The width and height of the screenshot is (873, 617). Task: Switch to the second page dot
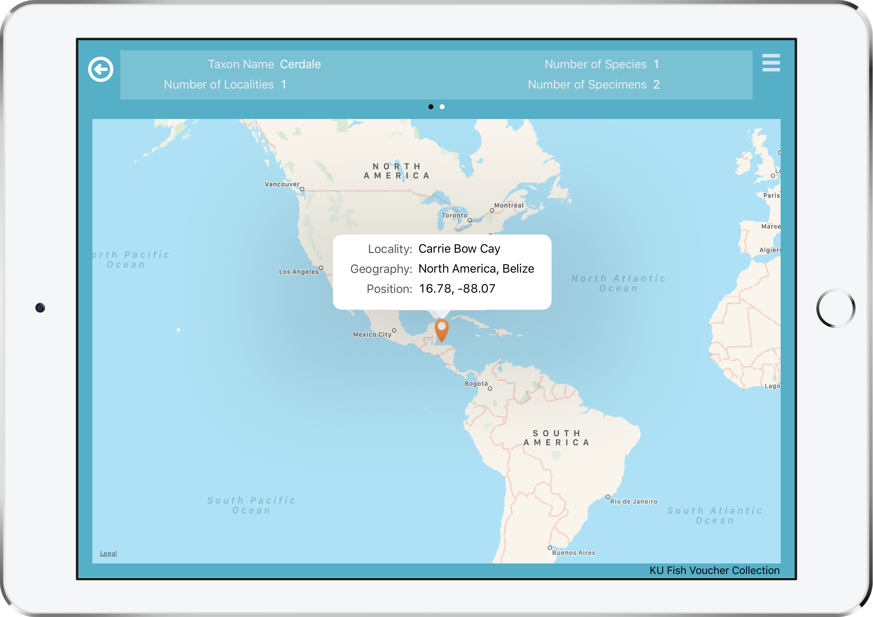click(x=442, y=107)
